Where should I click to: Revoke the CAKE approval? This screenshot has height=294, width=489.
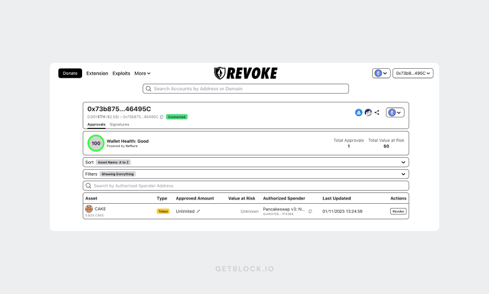[399, 212]
